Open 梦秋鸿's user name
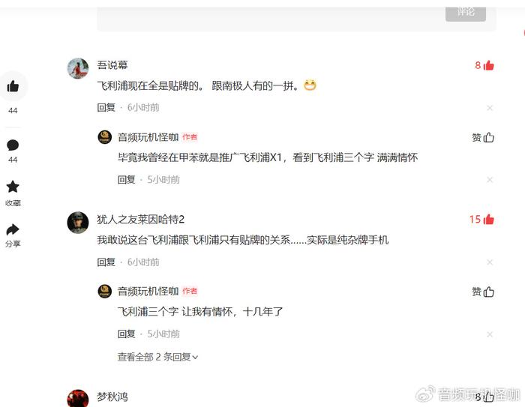This screenshot has width=525, height=407. pos(112,397)
